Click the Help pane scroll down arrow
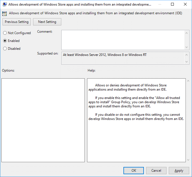This screenshot has width=192, height=177. tap(188, 160)
